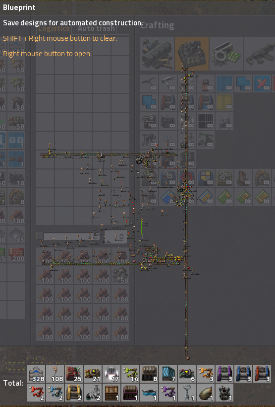Click the purple assembling machine total icon
Screen dimensions: 275x407
224,374
